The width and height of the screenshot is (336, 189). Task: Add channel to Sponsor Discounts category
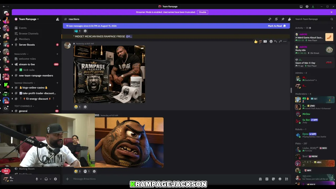pos(57,83)
